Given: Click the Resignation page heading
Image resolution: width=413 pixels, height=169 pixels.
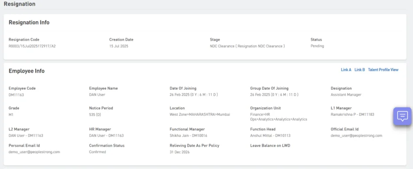Looking at the screenshot, I should click(x=19, y=4).
